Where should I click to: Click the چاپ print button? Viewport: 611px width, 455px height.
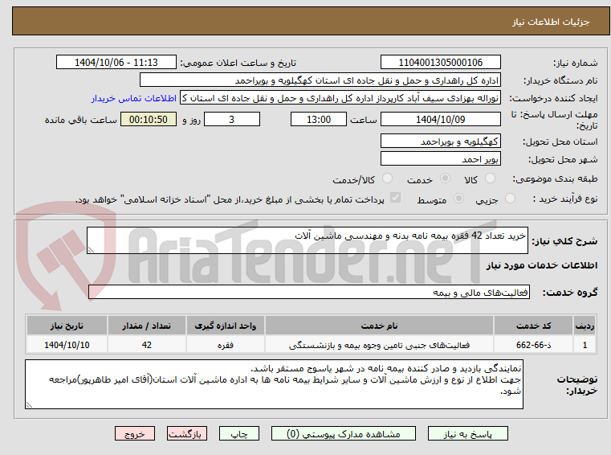[x=239, y=433]
